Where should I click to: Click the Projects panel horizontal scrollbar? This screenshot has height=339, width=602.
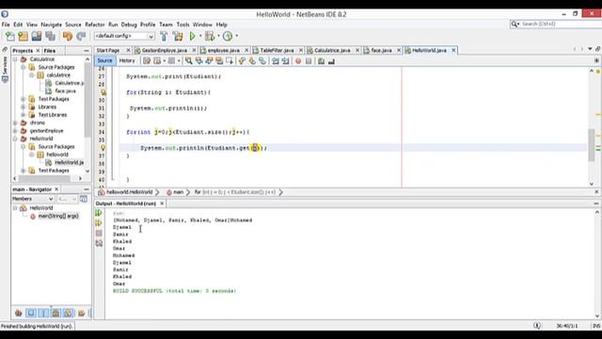tap(44, 178)
